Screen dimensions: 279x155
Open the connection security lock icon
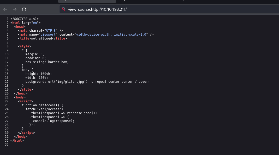pos(63,9)
